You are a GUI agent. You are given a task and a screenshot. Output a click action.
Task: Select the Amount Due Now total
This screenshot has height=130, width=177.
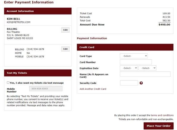pyautogui.click(x=164, y=25)
